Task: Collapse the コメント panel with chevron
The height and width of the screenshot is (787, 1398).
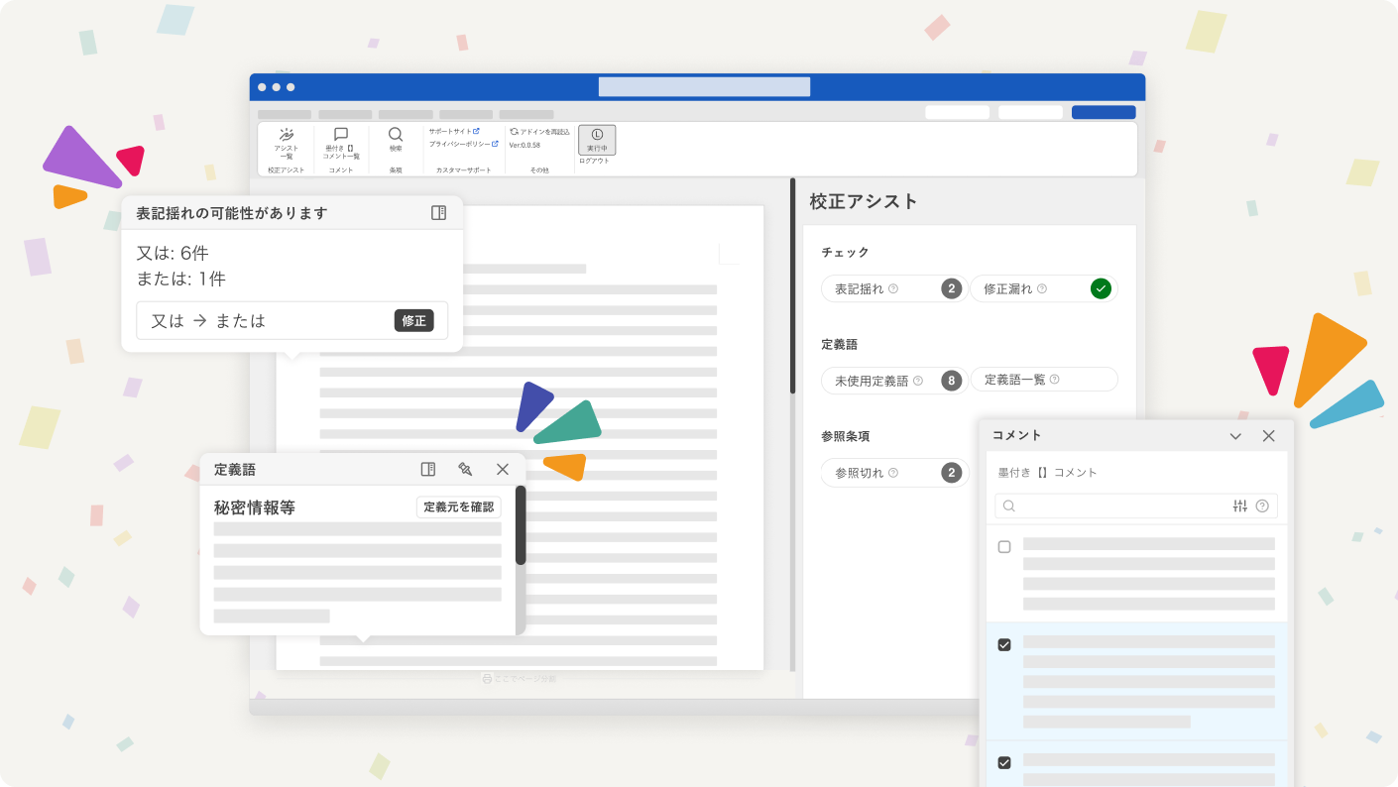Action: pyautogui.click(x=1235, y=436)
